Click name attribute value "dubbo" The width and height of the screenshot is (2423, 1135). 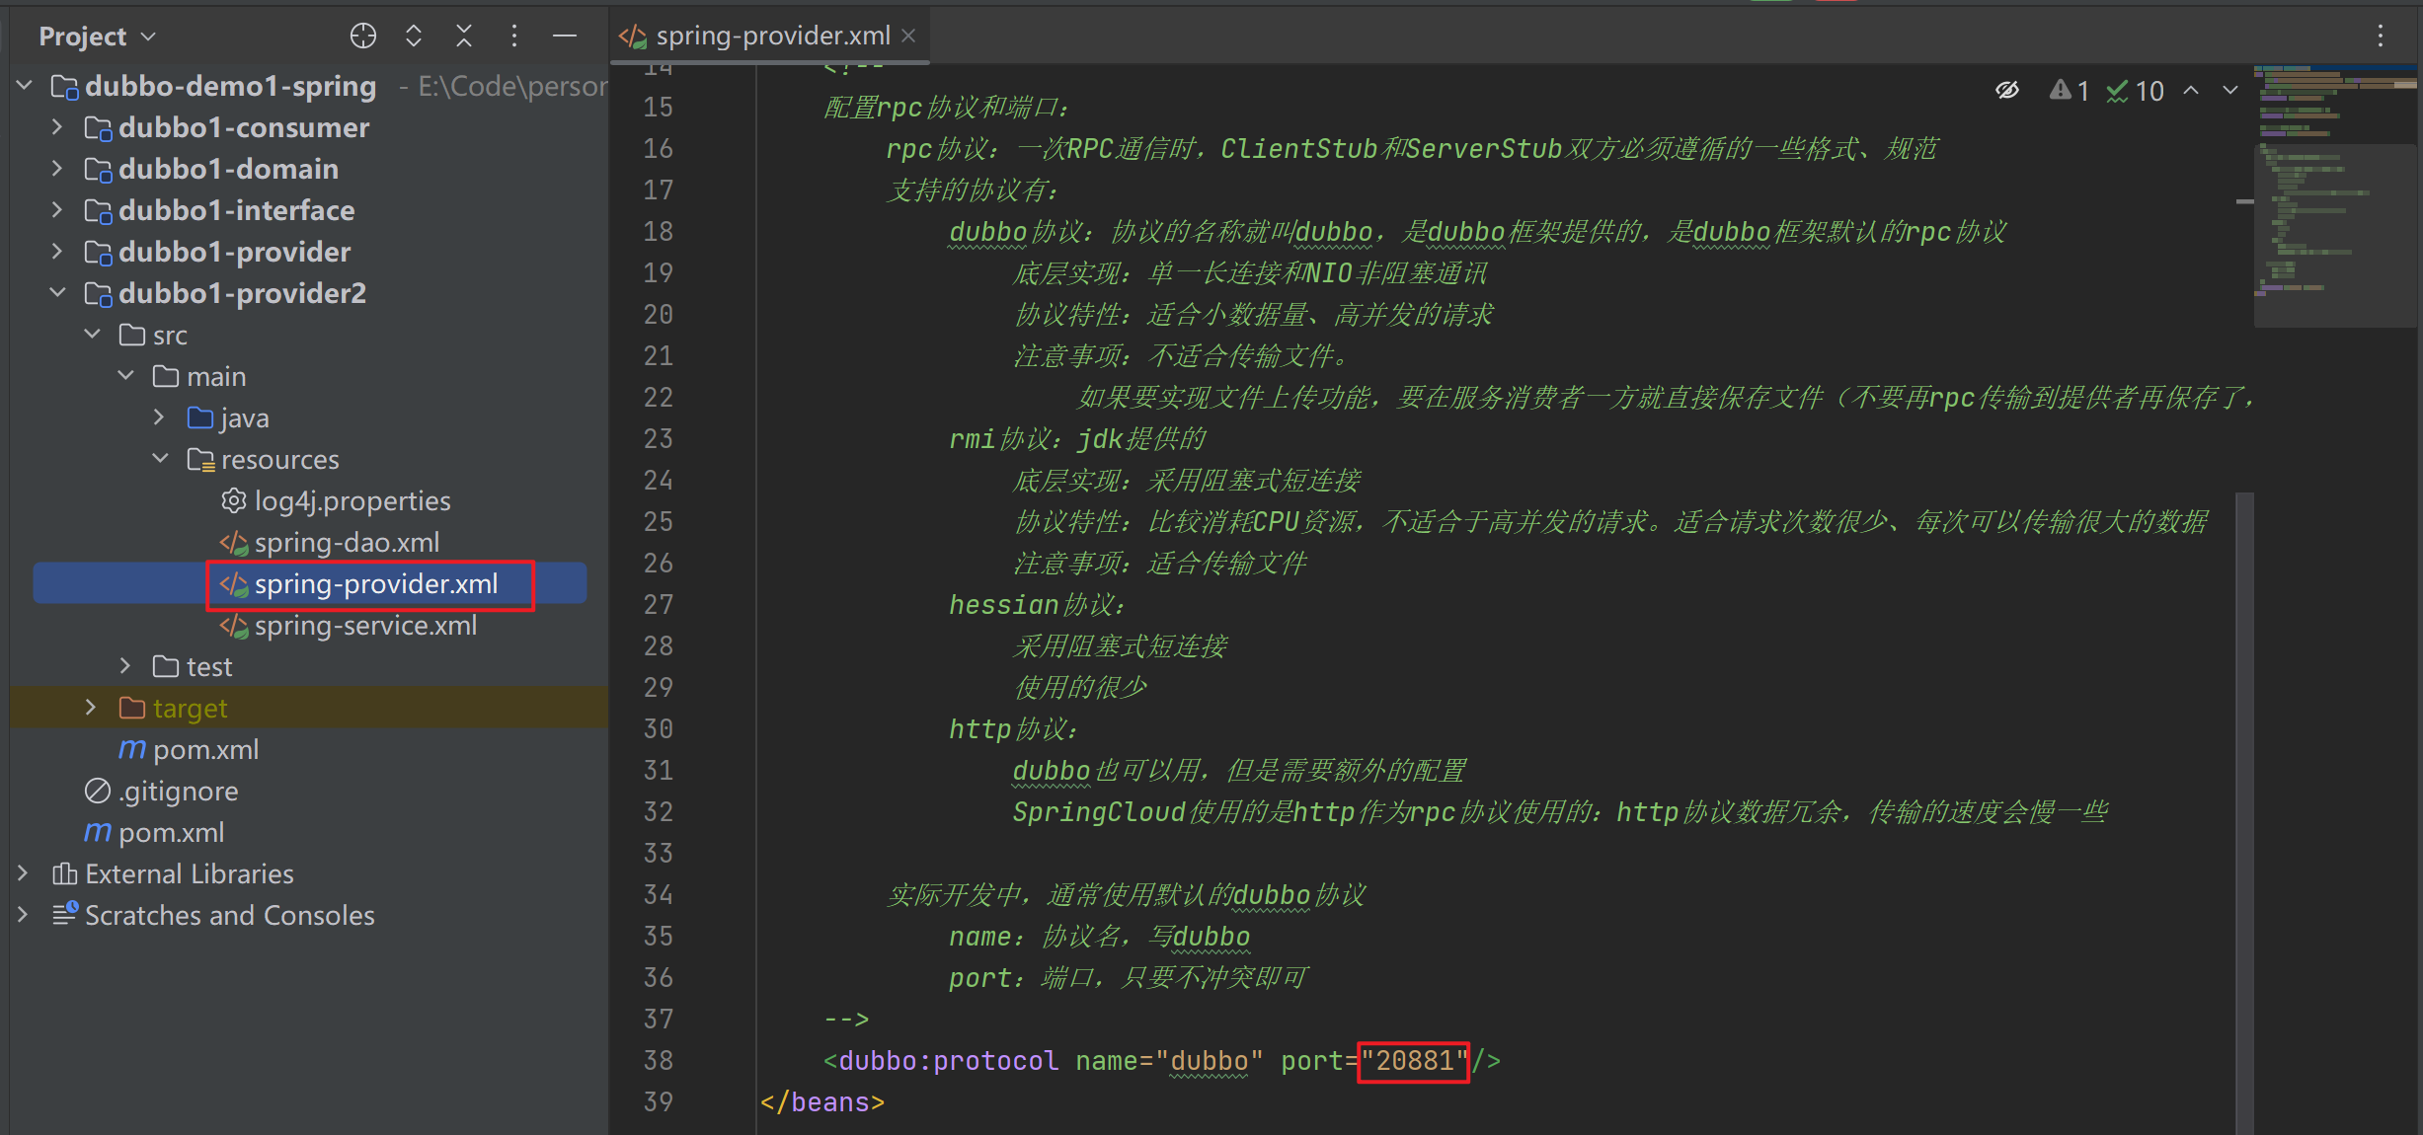click(1210, 1061)
